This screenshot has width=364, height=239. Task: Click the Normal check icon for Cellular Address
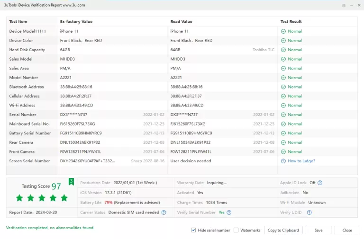pyautogui.click(x=283, y=96)
